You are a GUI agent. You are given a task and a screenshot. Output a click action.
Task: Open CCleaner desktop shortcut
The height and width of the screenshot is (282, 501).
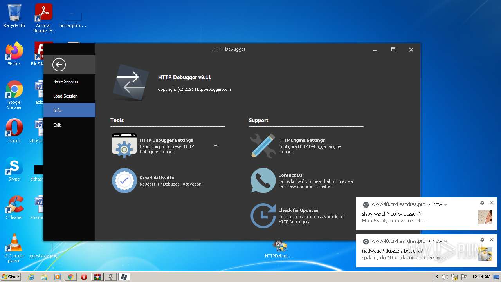tap(14, 208)
